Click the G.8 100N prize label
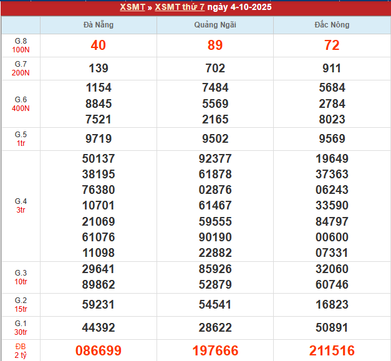Screen dimensions: 391x361 click(x=21, y=46)
